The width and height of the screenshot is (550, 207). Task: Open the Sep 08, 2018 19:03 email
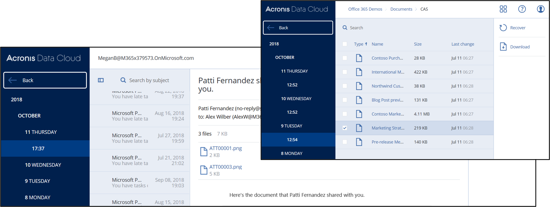tap(140, 183)
